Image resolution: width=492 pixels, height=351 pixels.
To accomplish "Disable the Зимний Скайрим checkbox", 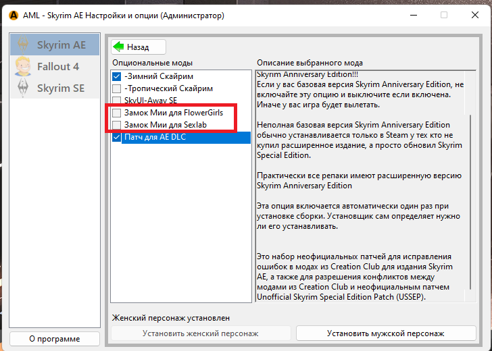I will 117,76.
